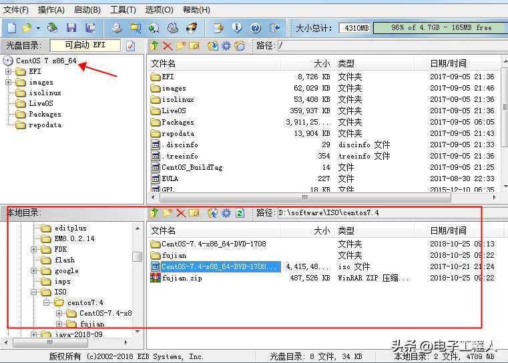
Task: Click the Convert image format icon
Action: point(136,28)
